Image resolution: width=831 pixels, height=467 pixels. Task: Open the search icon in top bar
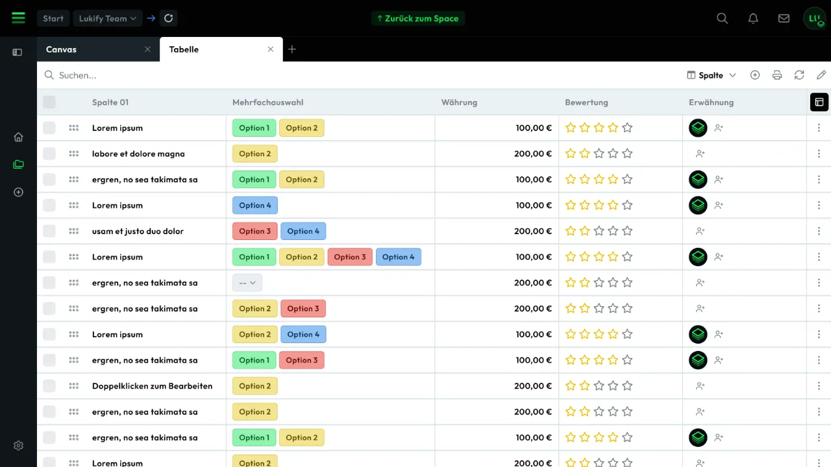722,18
